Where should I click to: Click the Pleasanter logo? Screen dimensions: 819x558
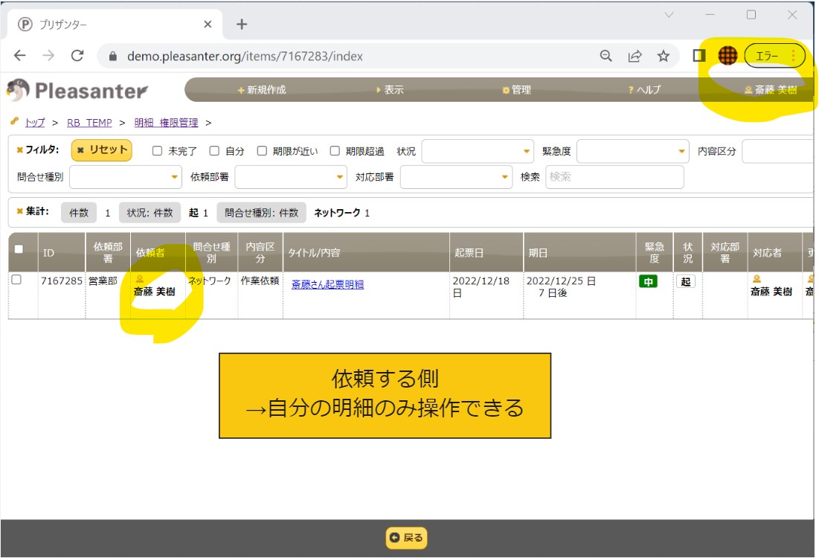pos(77,91)
